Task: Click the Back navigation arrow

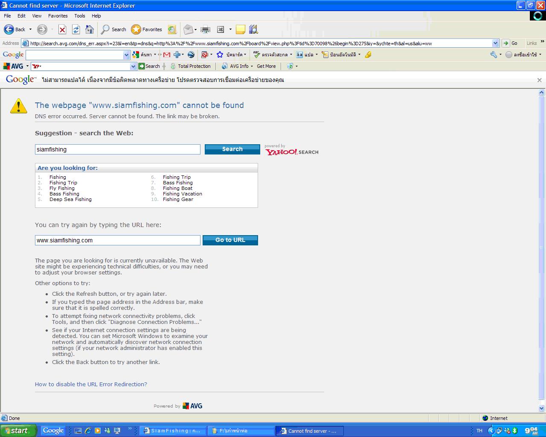Action: (x=9, y=29)
